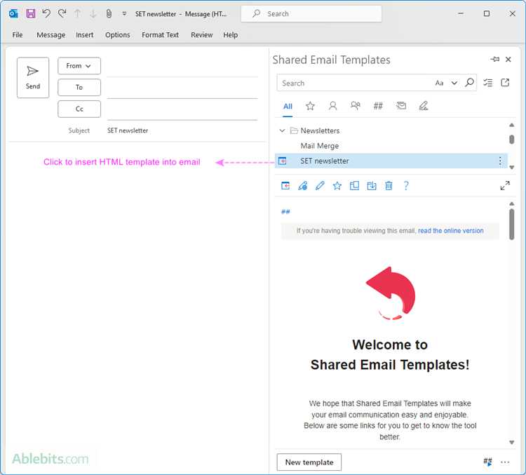Viewport: 526px width, 475px height.
Task: Open Quick Access Toolbar customization dropdown
Action: click(x=124, y=14)
